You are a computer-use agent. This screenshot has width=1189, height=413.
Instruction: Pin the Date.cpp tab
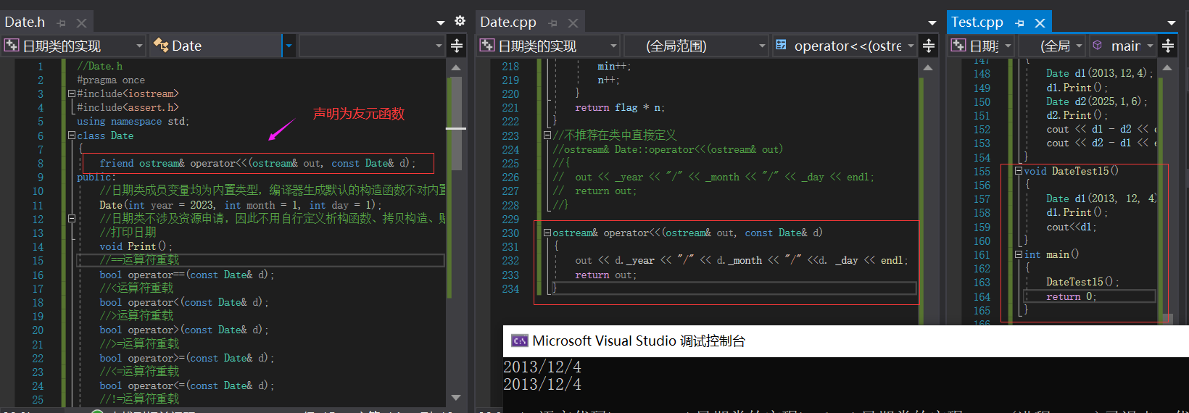552,23
